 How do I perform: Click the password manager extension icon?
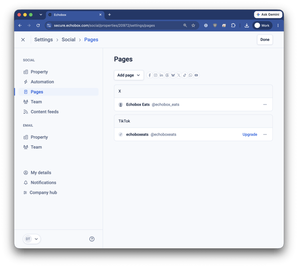(x=206, y=25)
